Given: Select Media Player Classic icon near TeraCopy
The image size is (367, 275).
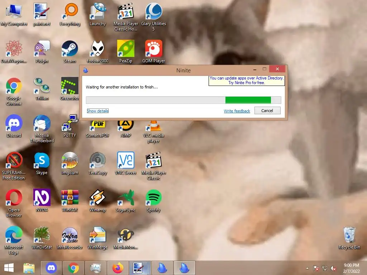Looking at the screenshot, I should pos(153,166).
